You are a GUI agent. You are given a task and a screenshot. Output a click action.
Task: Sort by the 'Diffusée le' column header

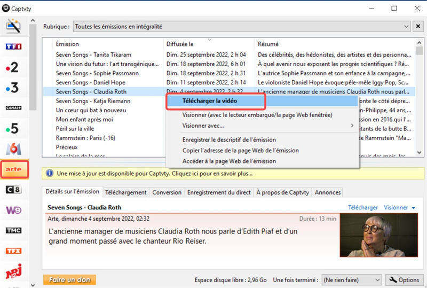(x=210, y=44)
